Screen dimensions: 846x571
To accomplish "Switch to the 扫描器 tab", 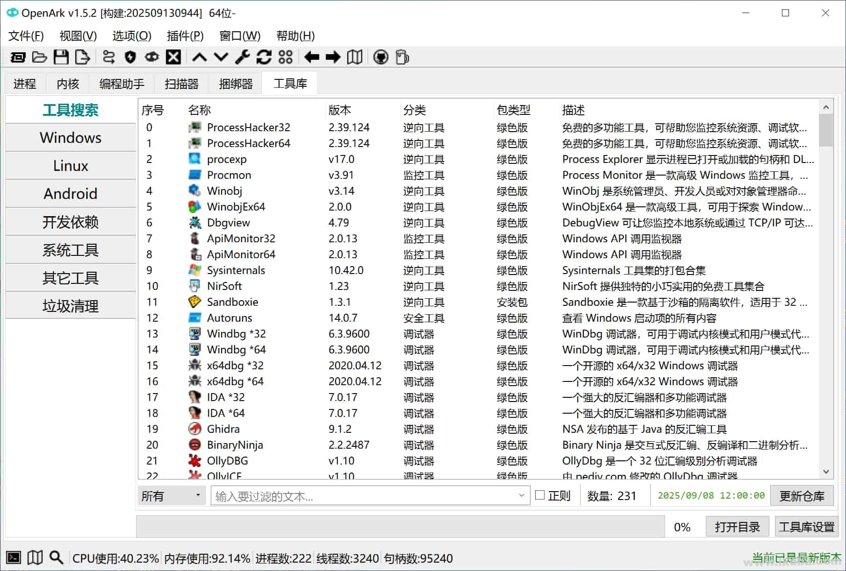I will 182,83.
